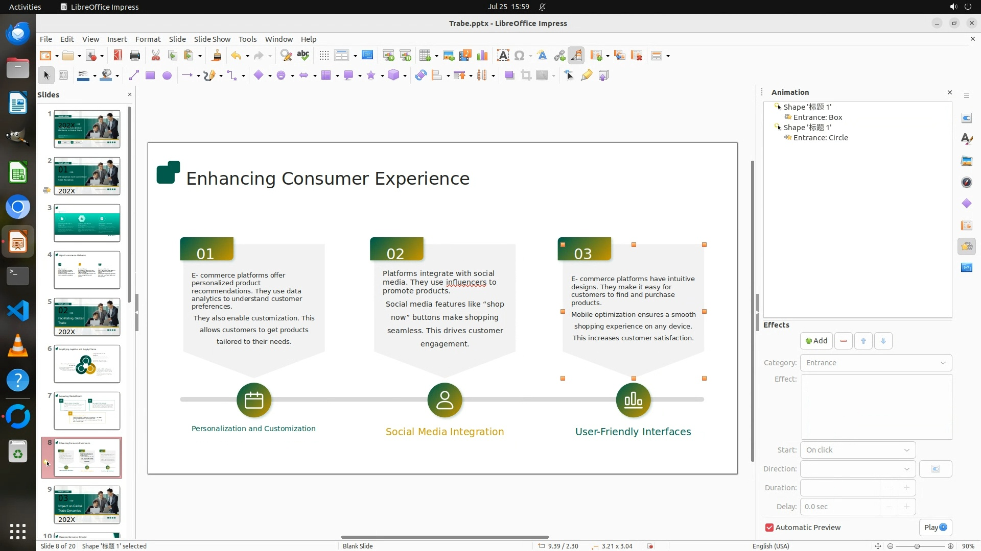Click the Add effect button

(816, 341)
